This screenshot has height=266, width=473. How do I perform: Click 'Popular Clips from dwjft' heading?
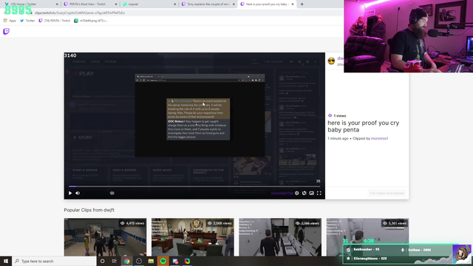coord(89,210)
